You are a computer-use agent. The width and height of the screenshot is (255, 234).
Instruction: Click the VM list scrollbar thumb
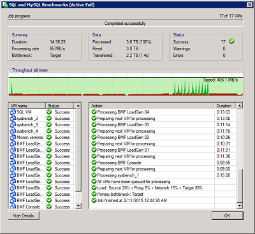coord(78,150)
